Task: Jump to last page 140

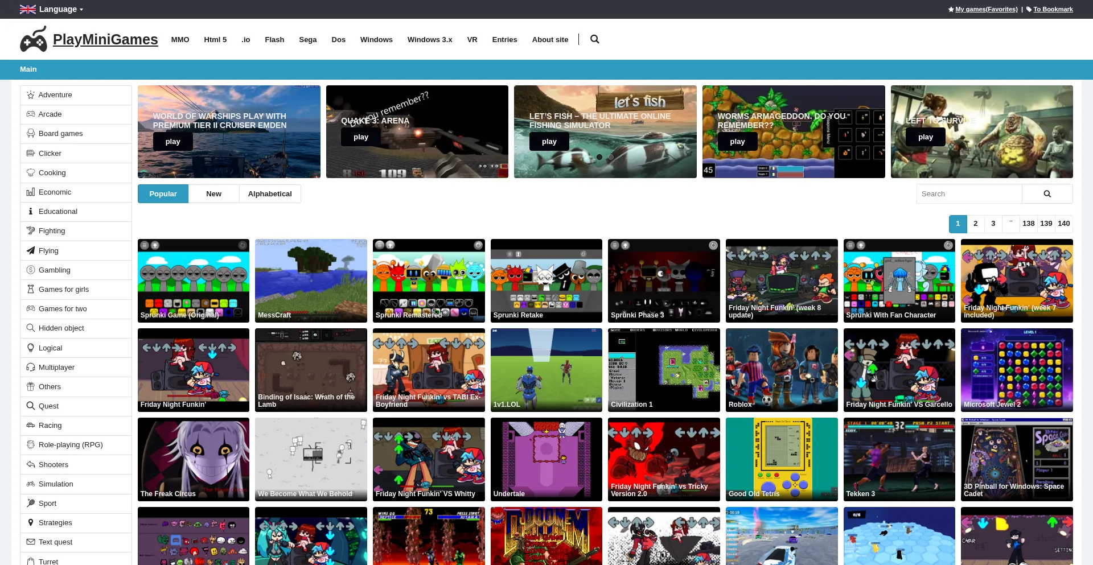Action: pyautogui.click(x=1063, y=224)
